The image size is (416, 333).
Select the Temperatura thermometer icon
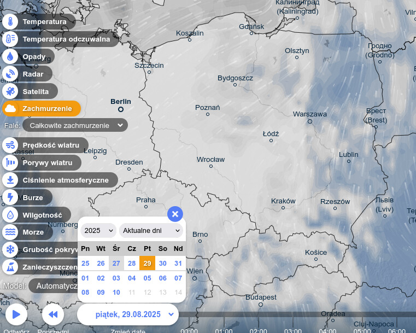[10, 22]
